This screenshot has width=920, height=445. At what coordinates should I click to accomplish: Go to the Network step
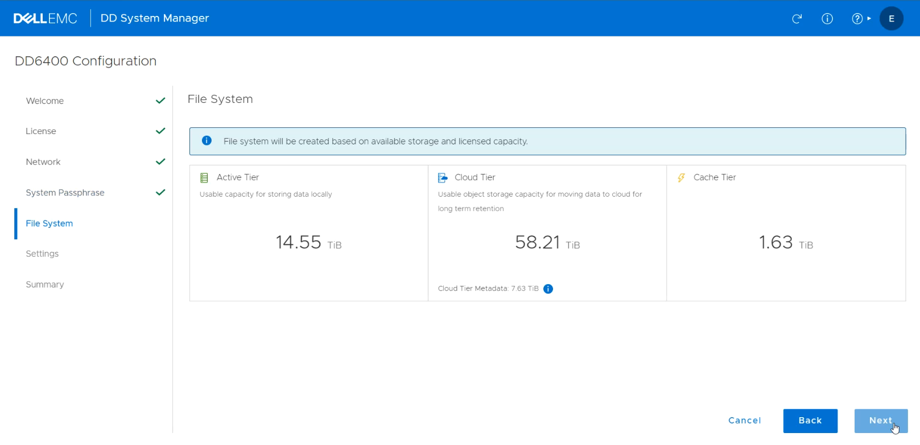(43, 162)
